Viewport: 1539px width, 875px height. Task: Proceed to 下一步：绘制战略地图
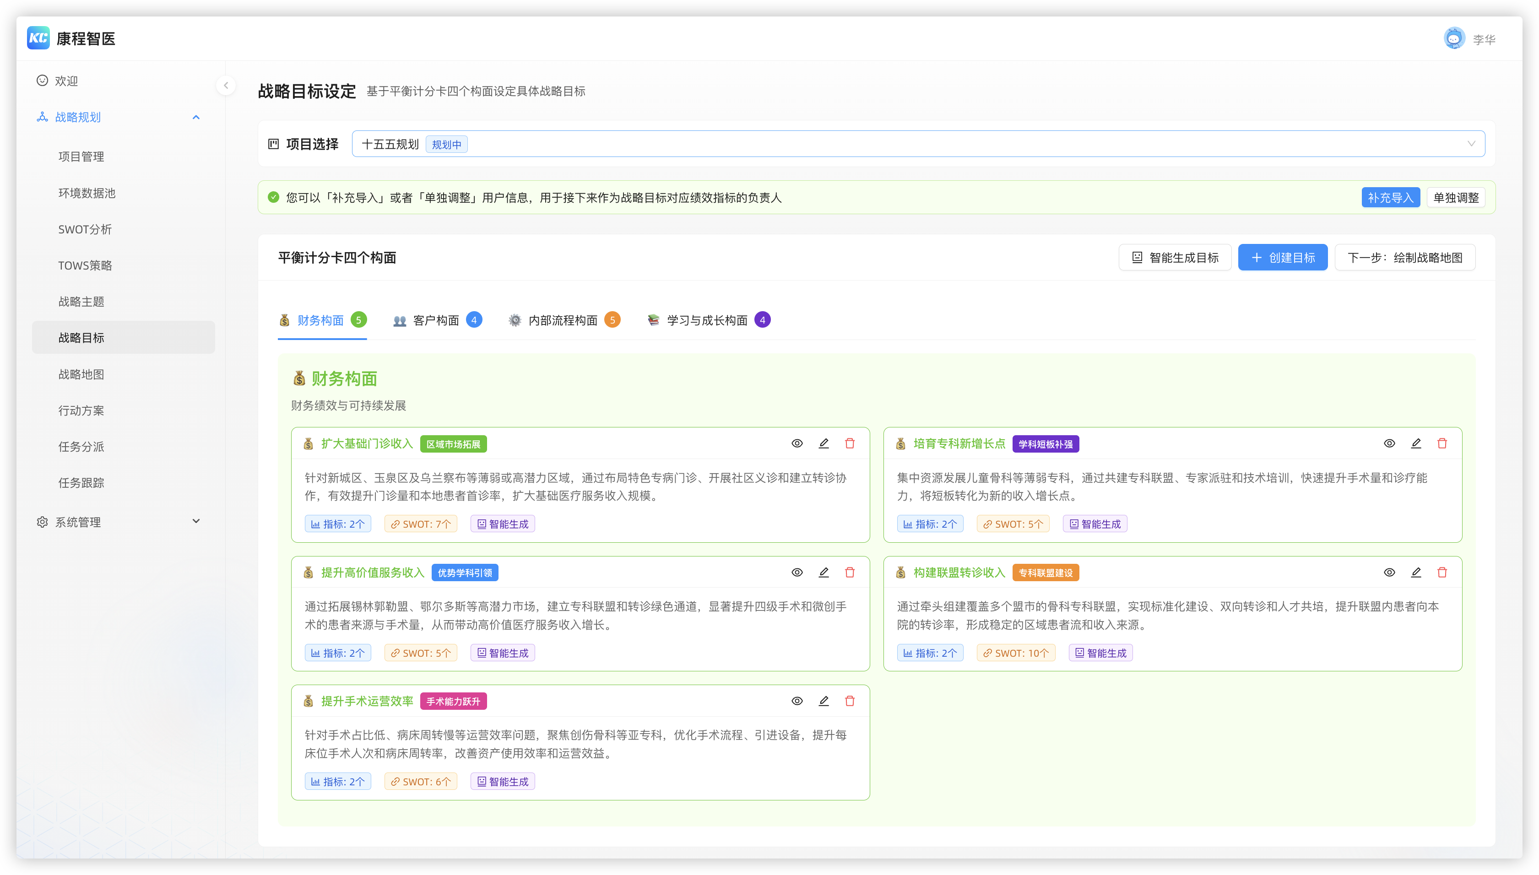click(1404, 258)
